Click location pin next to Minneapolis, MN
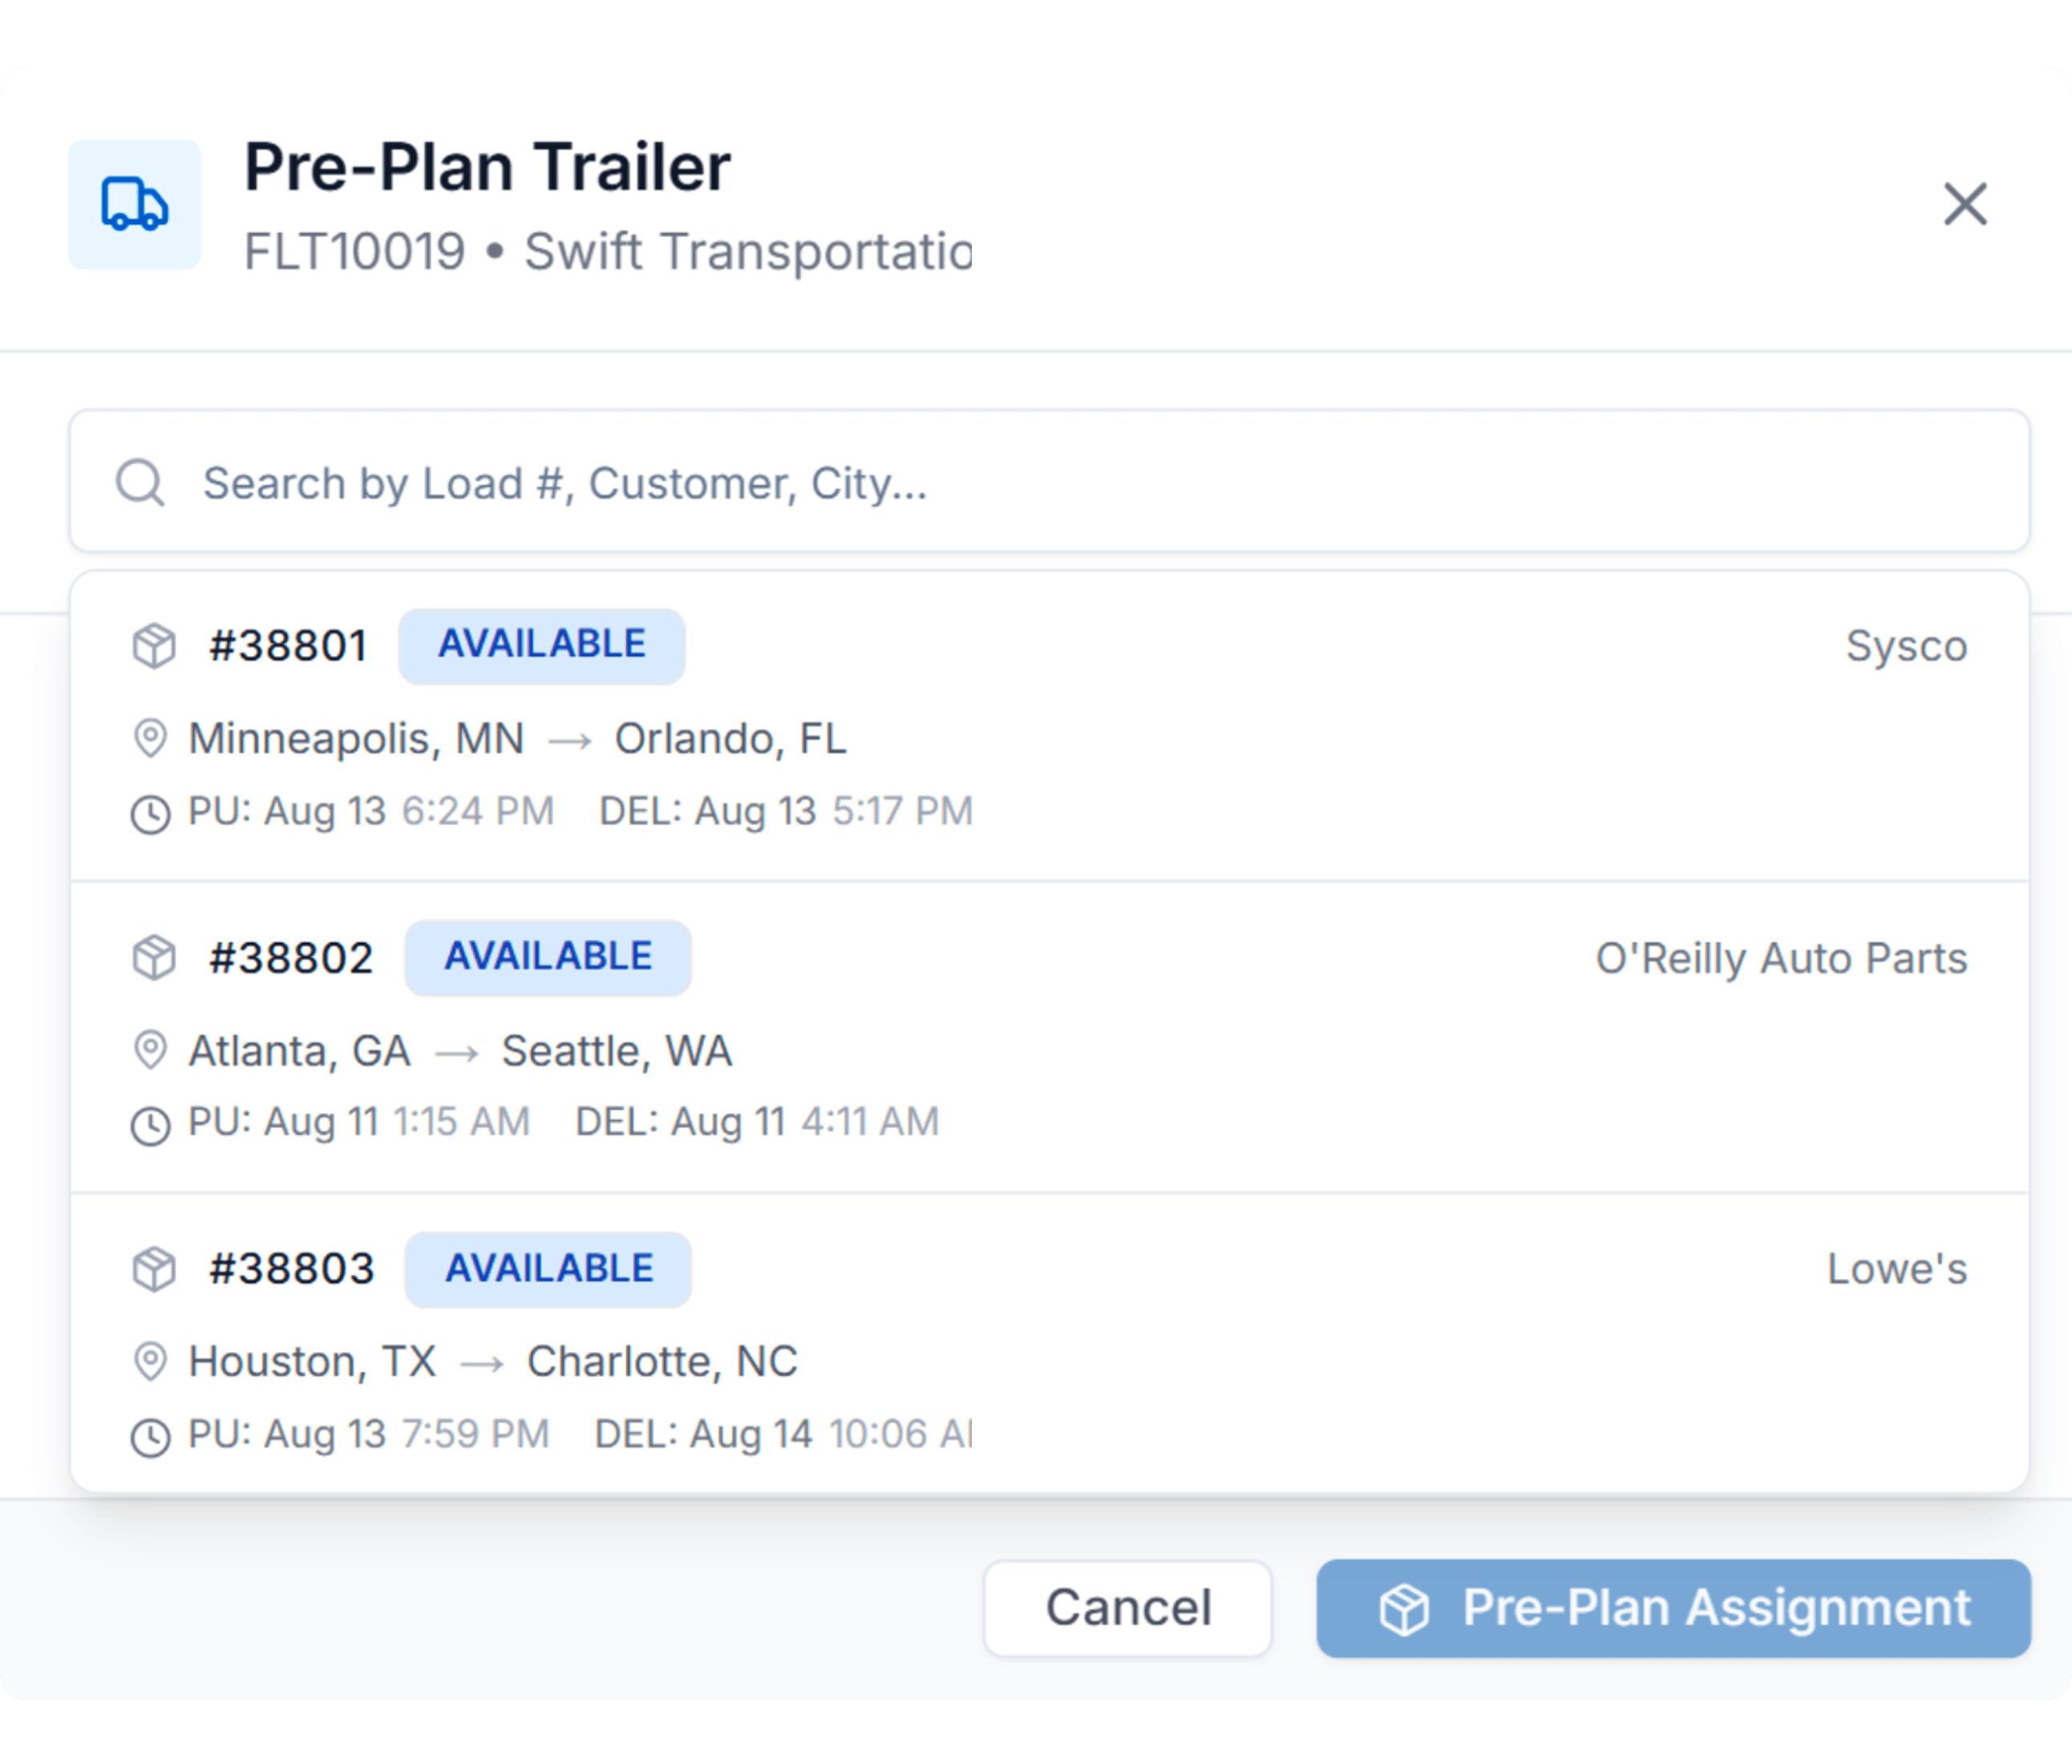Viewport: 2072px width, 1764px height. click(x=150, y=739)
